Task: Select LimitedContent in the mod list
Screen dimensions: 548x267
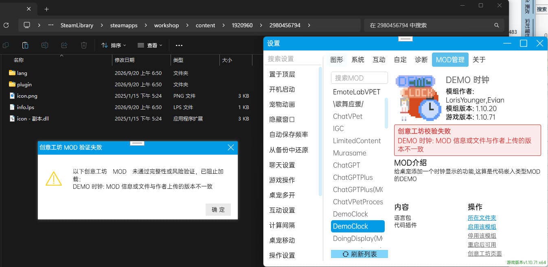Action: [x=357, y=140]
